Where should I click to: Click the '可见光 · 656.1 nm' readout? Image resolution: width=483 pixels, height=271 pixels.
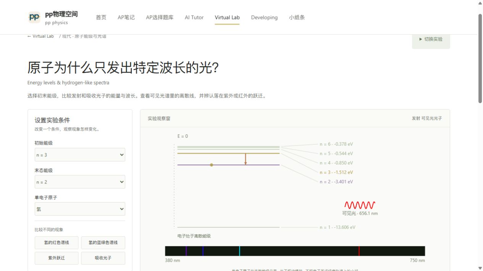(360, 214)
